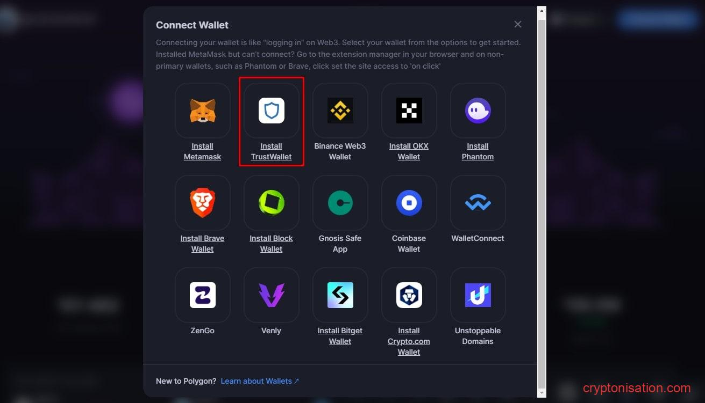Viewport: 705px width, 403px height.
Task: Select the TrustWallet shield icon
Action: click(271, 111)
